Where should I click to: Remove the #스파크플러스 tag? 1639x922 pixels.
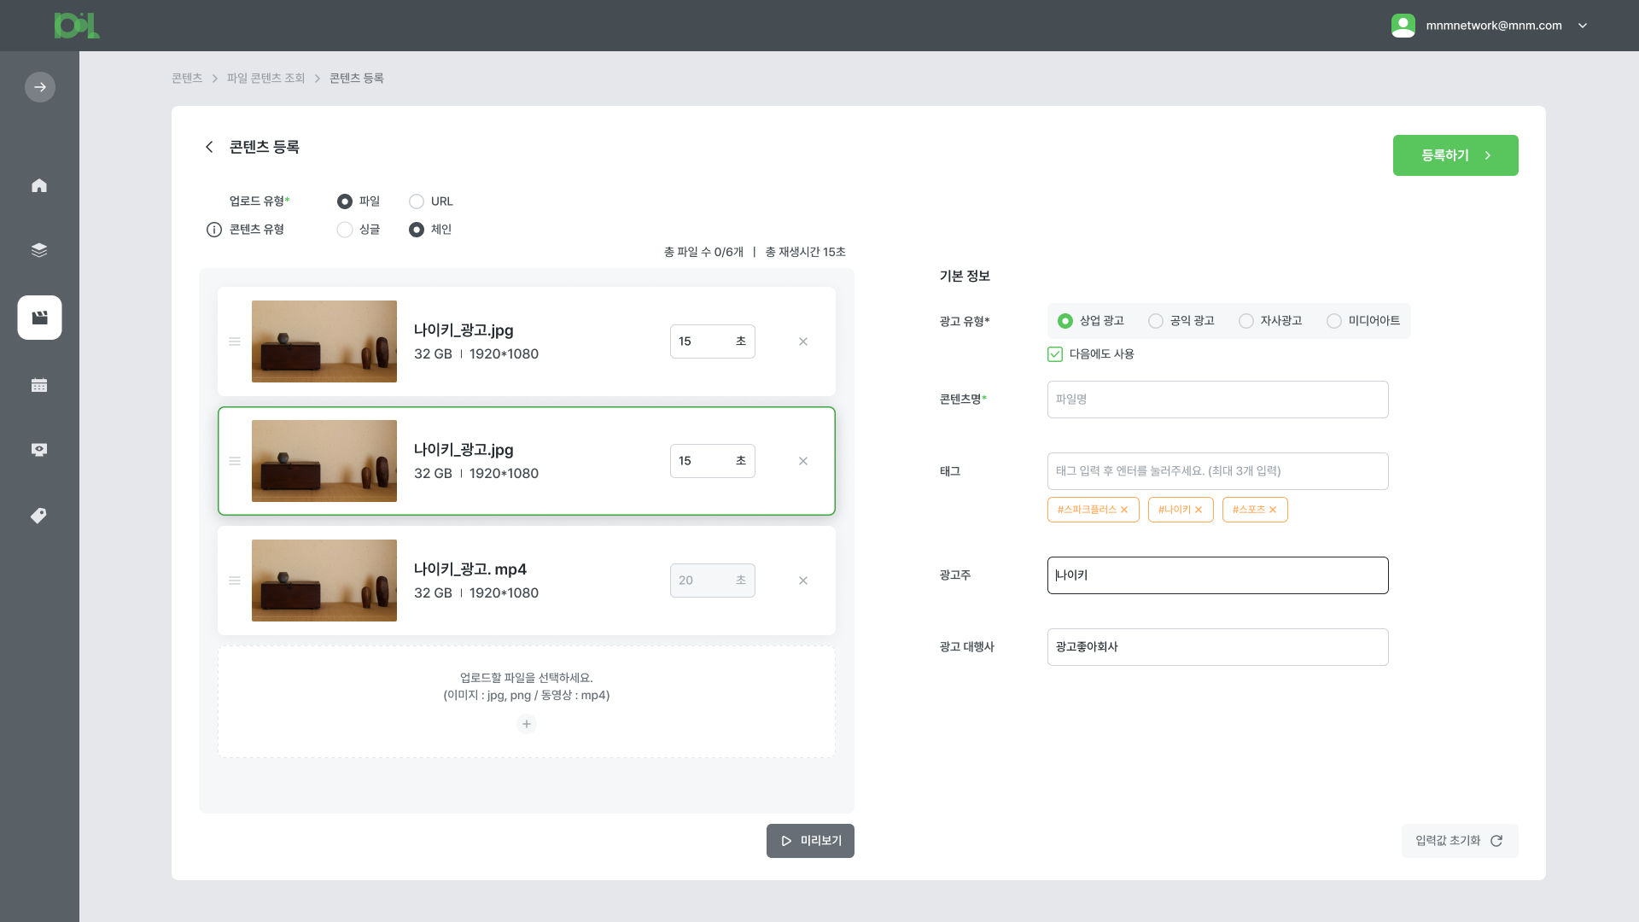[x=1124, y=510]
